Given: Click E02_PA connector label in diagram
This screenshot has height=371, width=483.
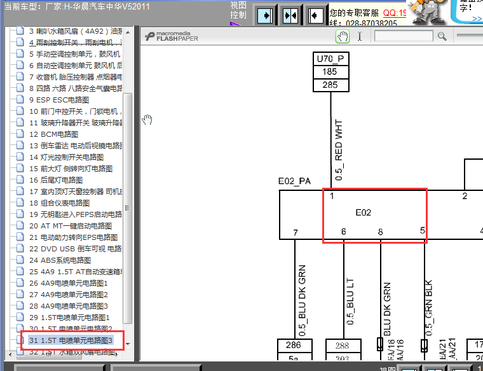Looking at the screenshot, I should tap(294, 181).
